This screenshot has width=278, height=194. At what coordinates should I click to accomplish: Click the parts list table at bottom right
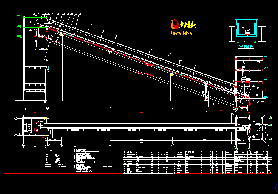(x=197, y=162)
